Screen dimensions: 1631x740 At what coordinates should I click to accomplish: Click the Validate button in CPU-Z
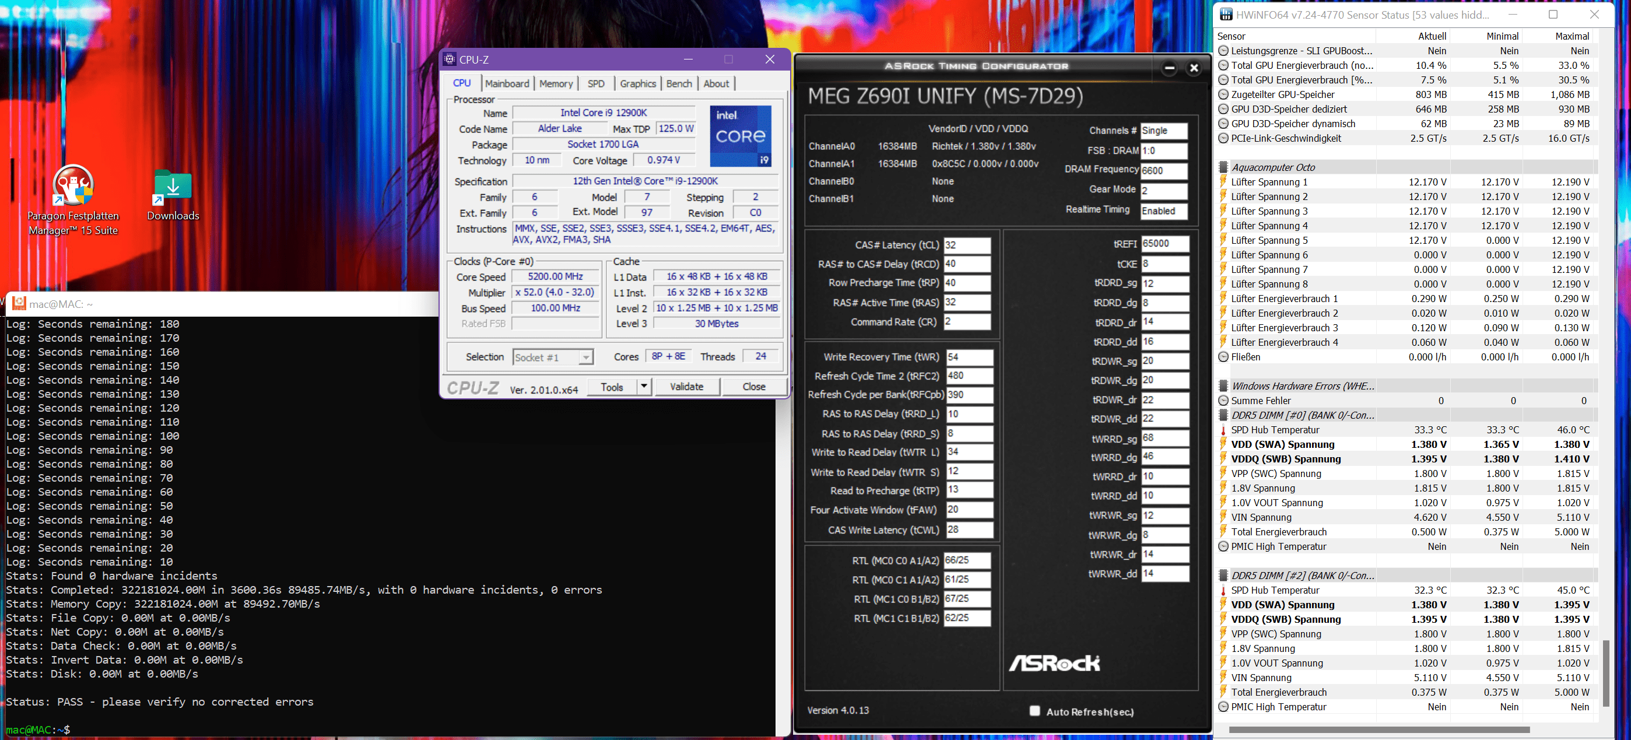coord(686,386)
